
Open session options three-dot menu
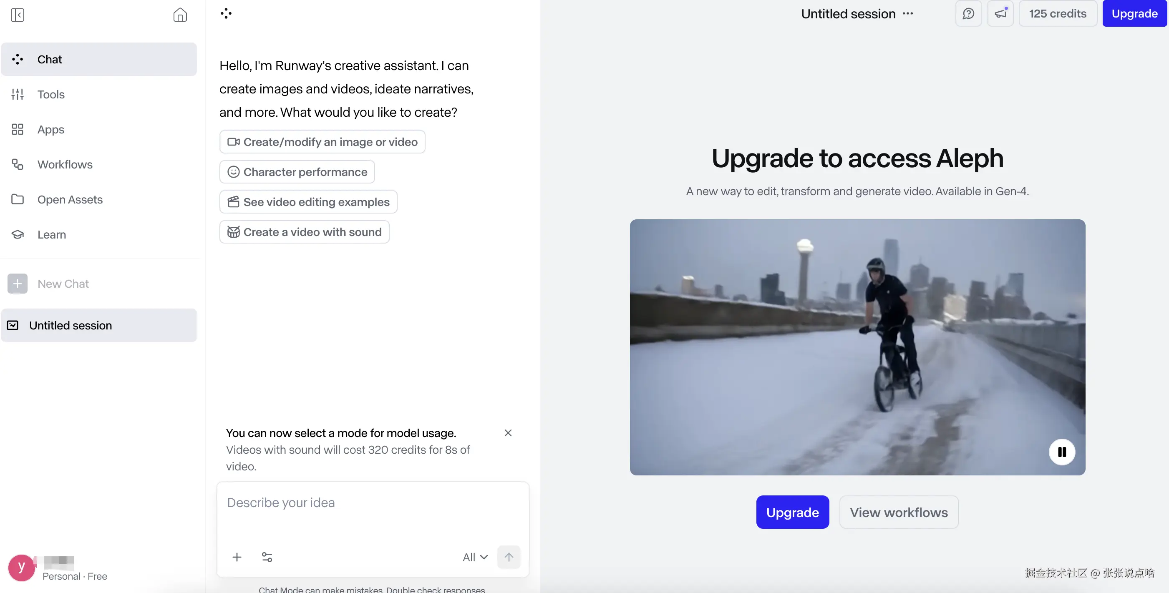907,14
